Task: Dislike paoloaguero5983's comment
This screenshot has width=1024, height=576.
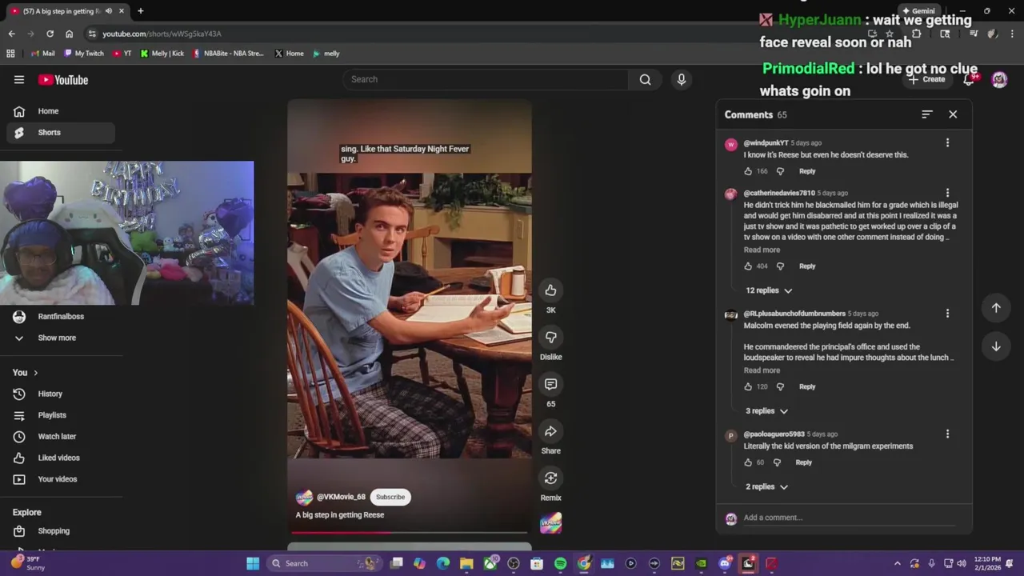Action: point(777,462)
